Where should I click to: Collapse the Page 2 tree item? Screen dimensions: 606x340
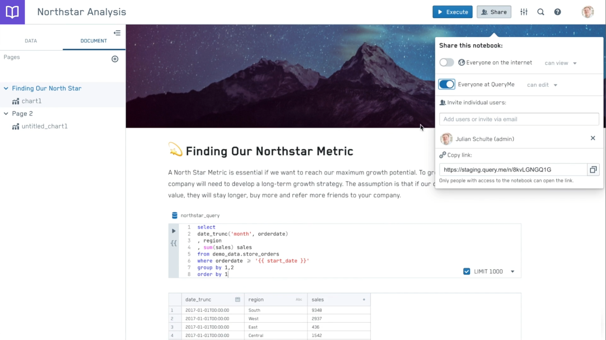coord(6,114)
